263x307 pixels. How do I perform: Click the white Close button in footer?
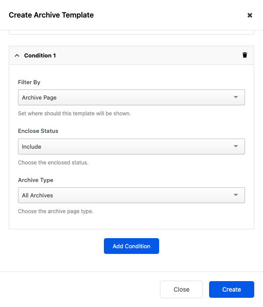pyautogui.click(x=181, y=289)
